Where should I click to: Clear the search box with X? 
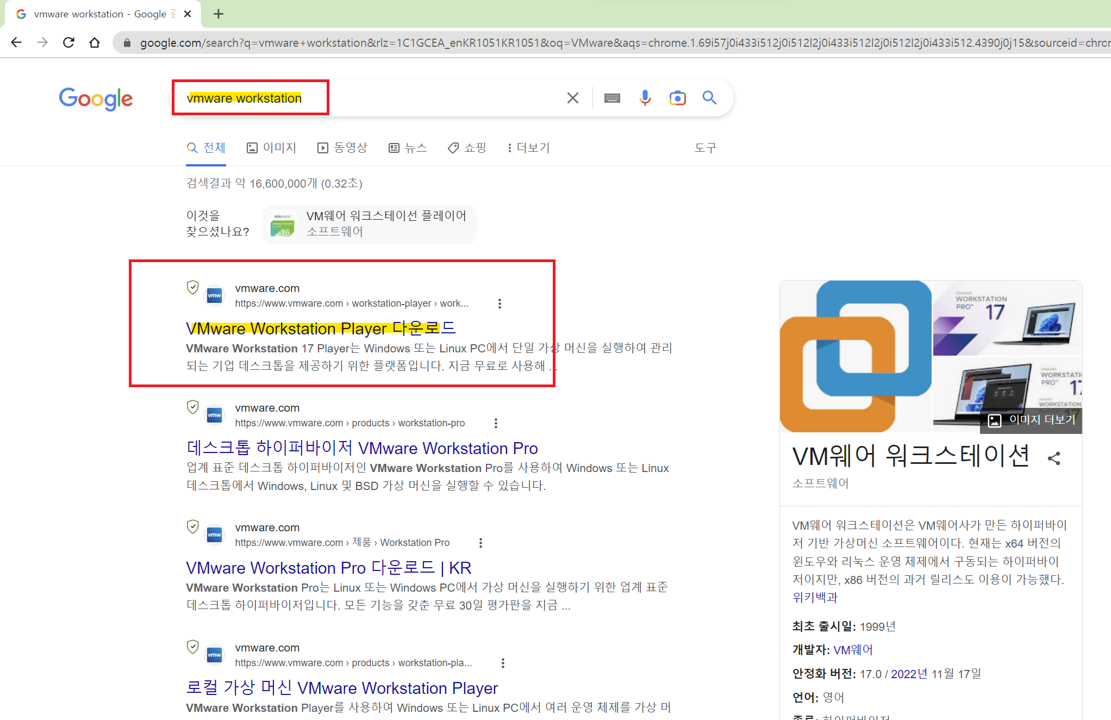572,98
